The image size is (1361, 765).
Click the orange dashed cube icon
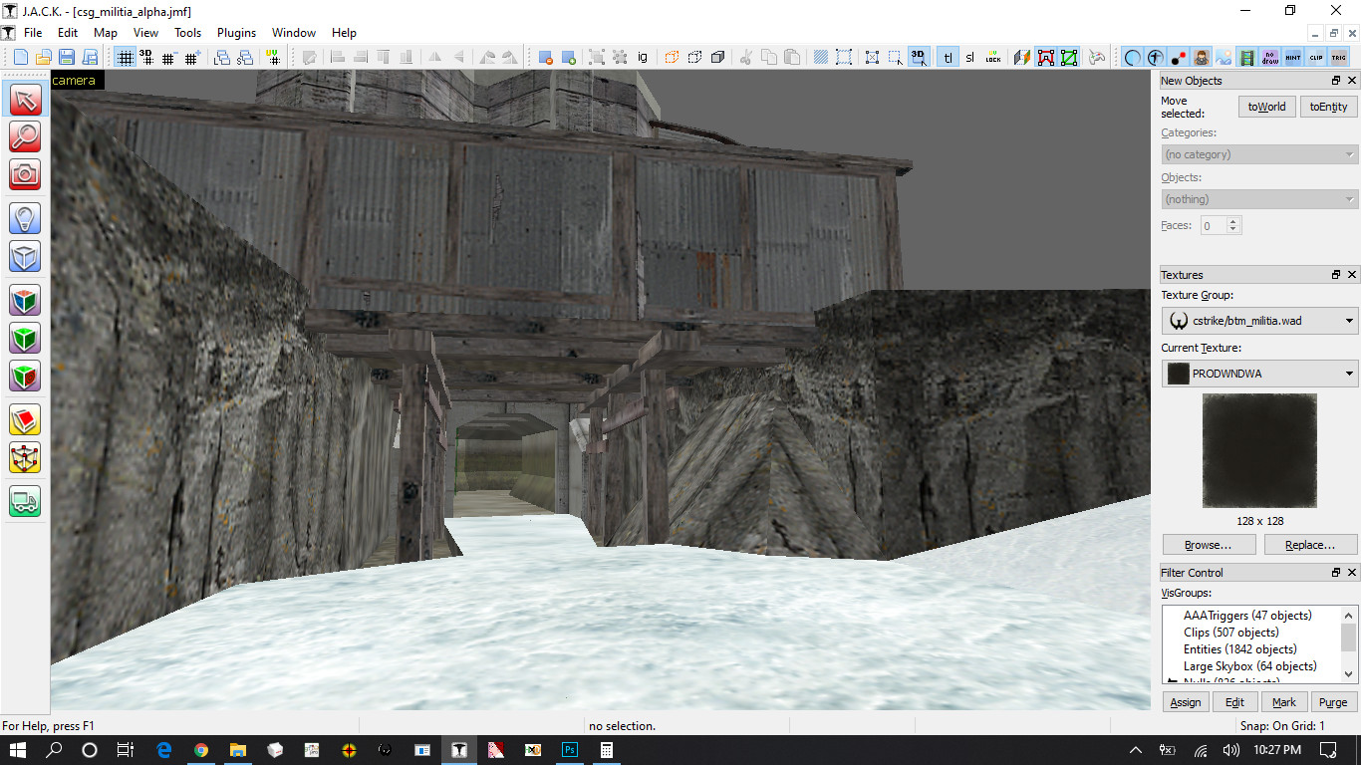coord(672,57)
